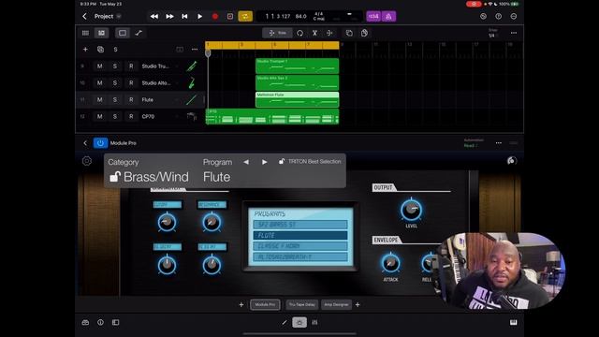Toggle the rectangular region view button
599x337 pixels.
click(123, 34)
